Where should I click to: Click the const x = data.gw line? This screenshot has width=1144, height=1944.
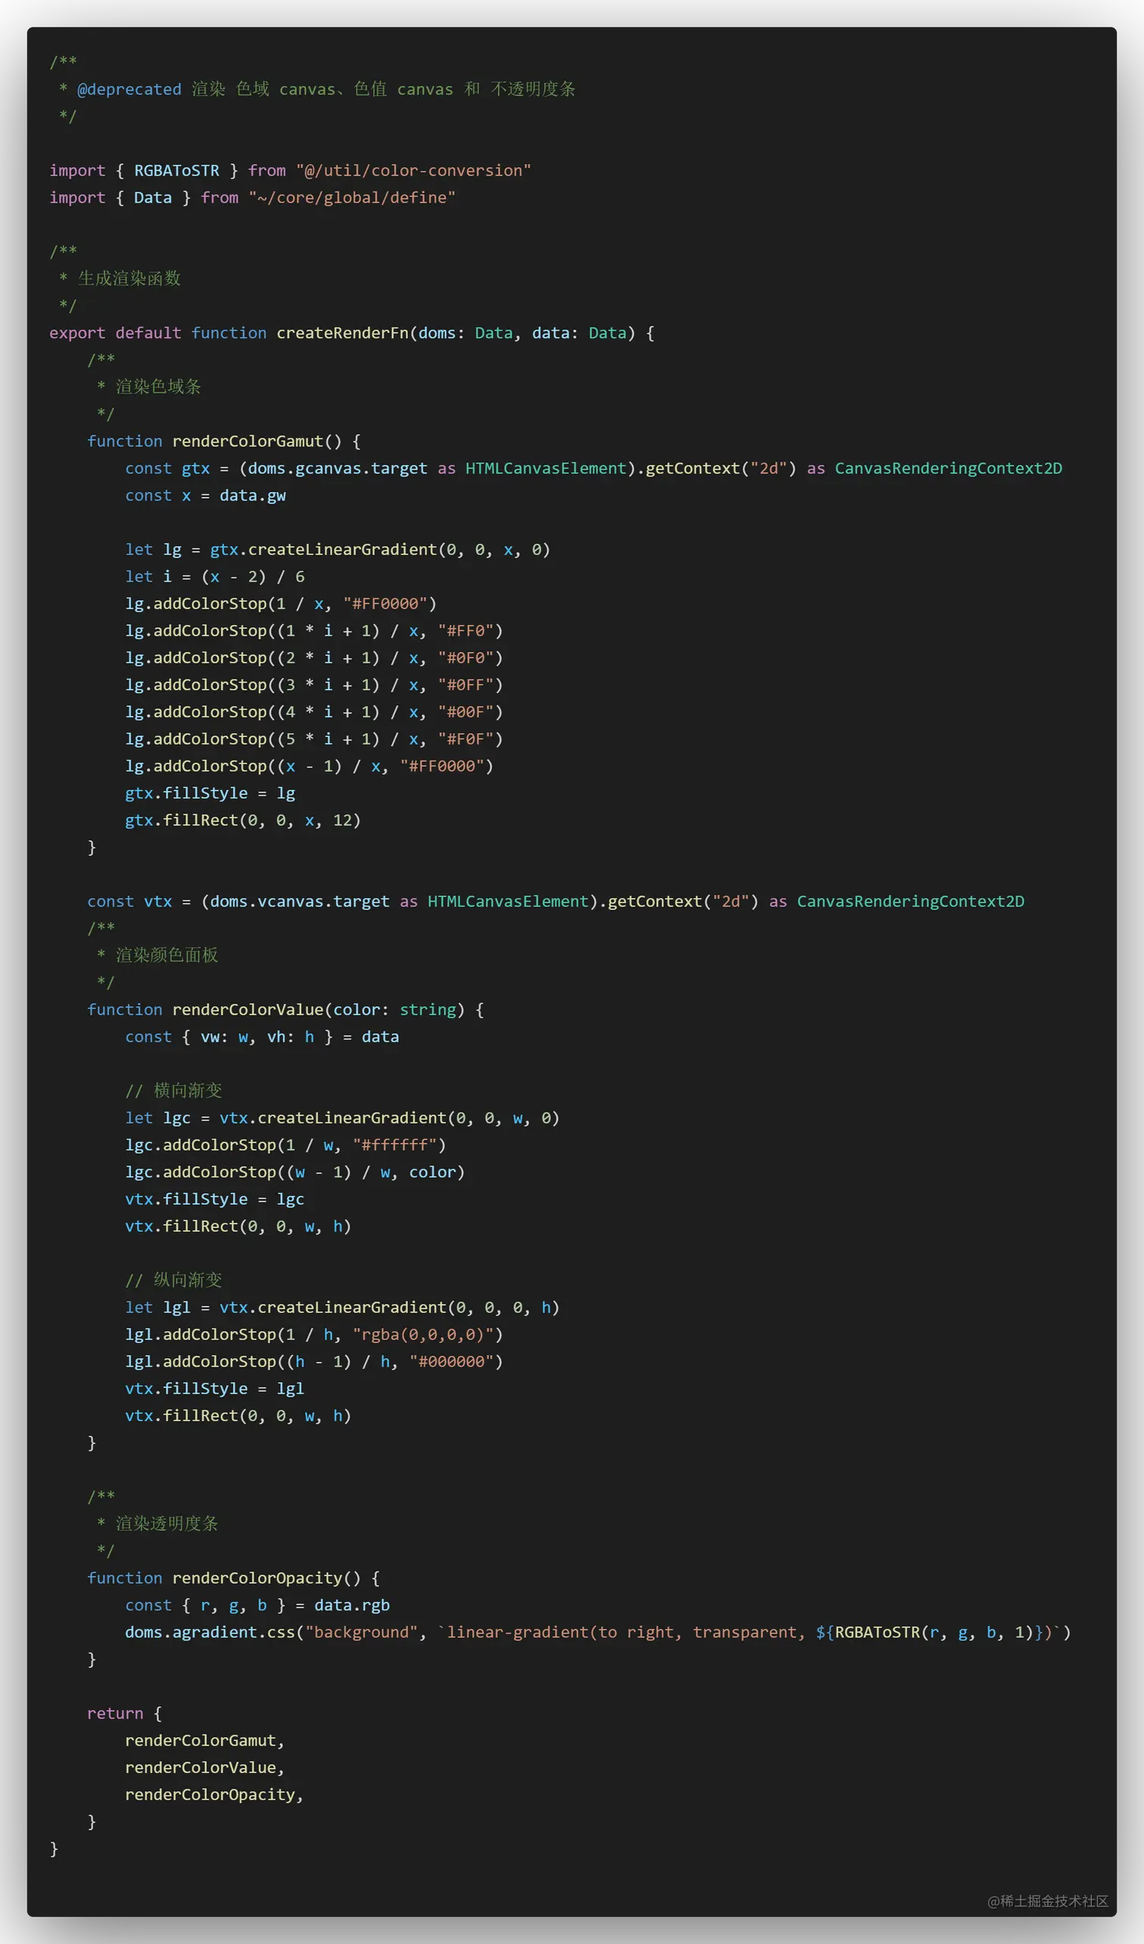(x=205, y=495)
